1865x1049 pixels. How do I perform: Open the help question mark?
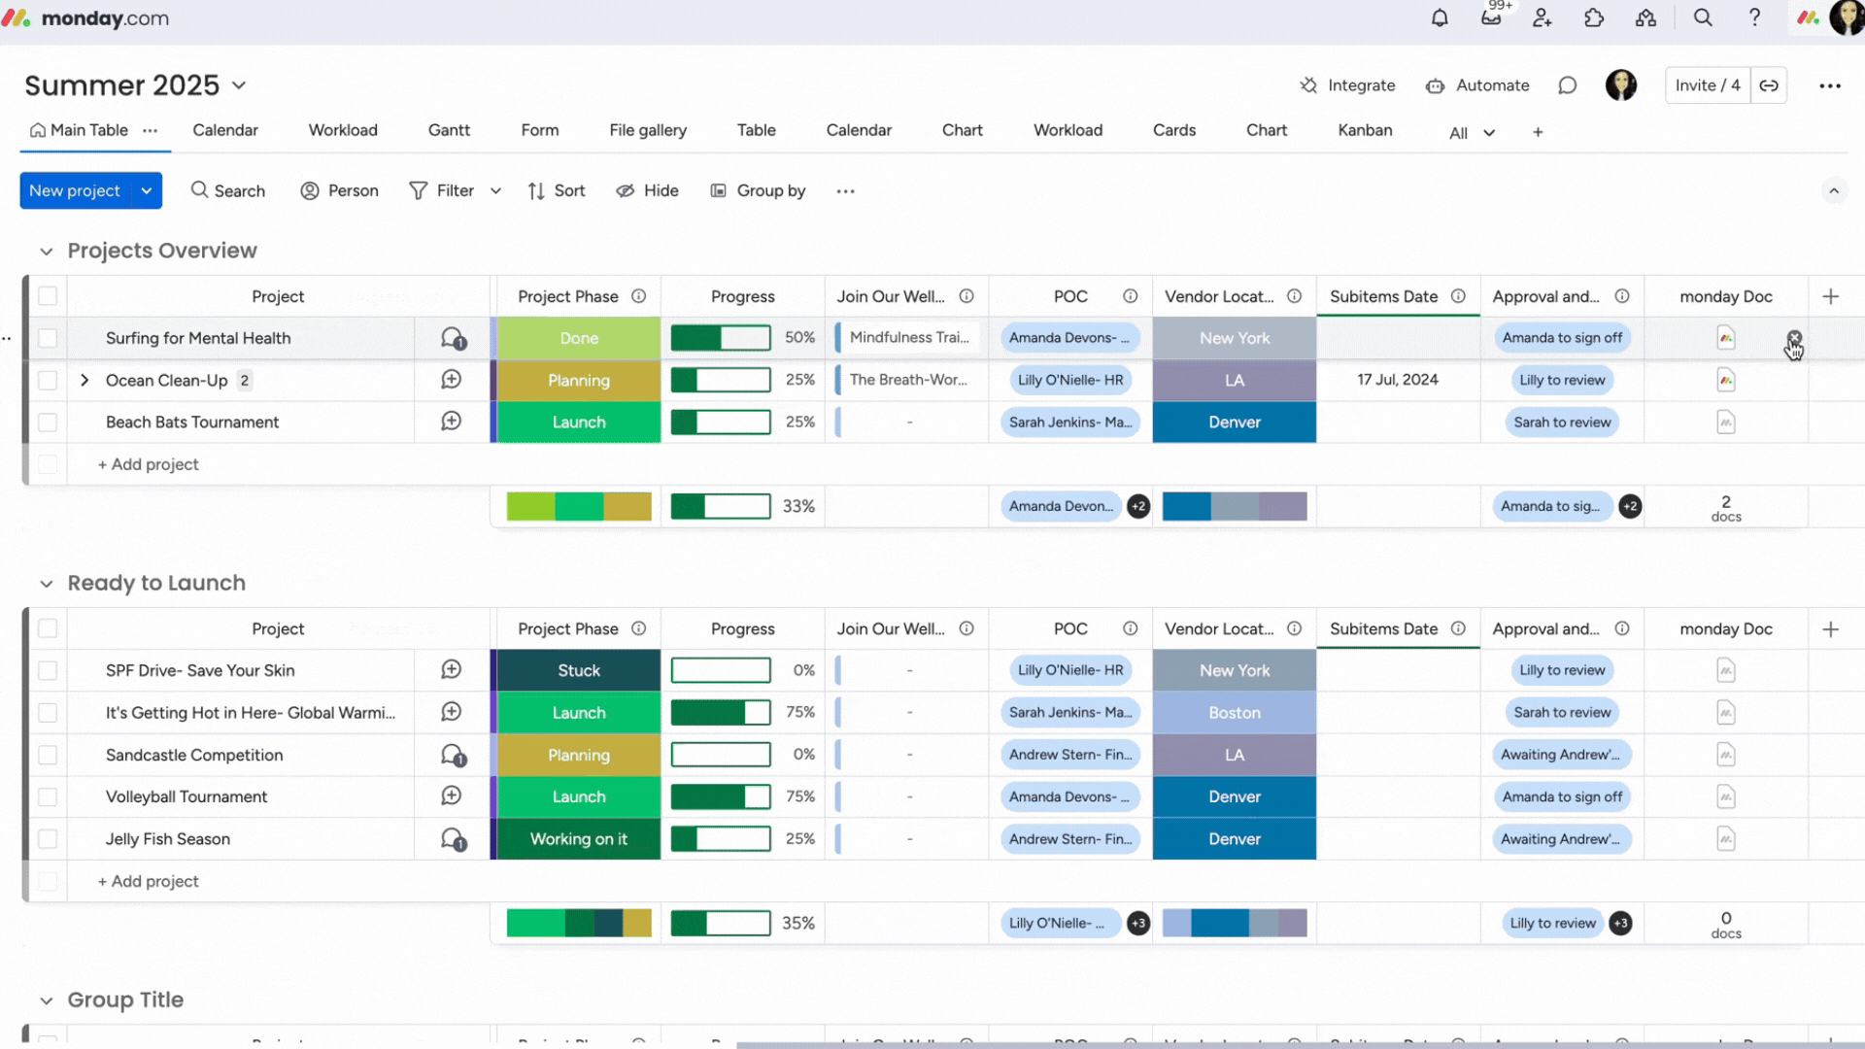(1754, 17)
